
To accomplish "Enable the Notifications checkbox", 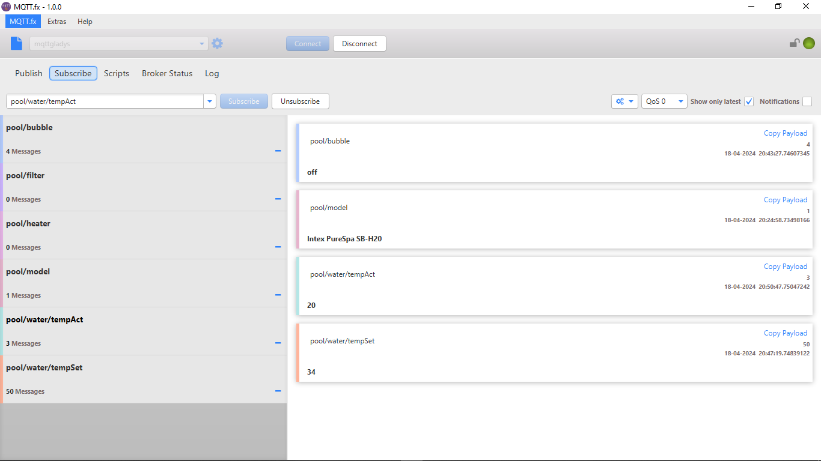I will (807, 101).
